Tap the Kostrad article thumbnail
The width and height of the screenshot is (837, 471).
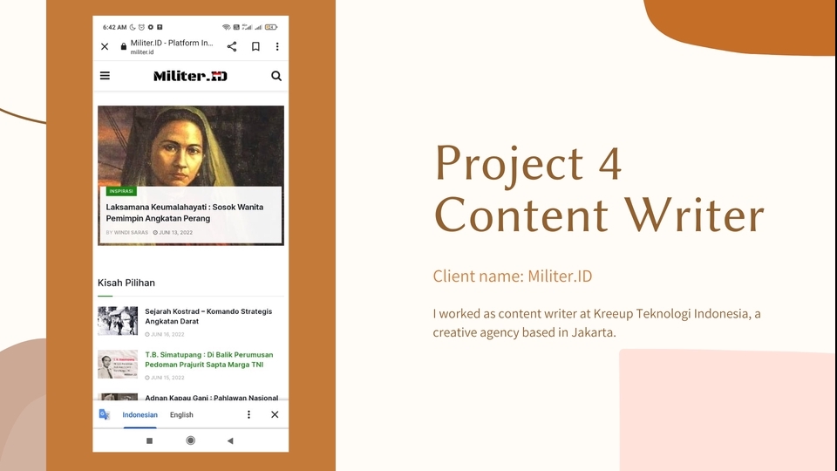[x=118, y=320]
